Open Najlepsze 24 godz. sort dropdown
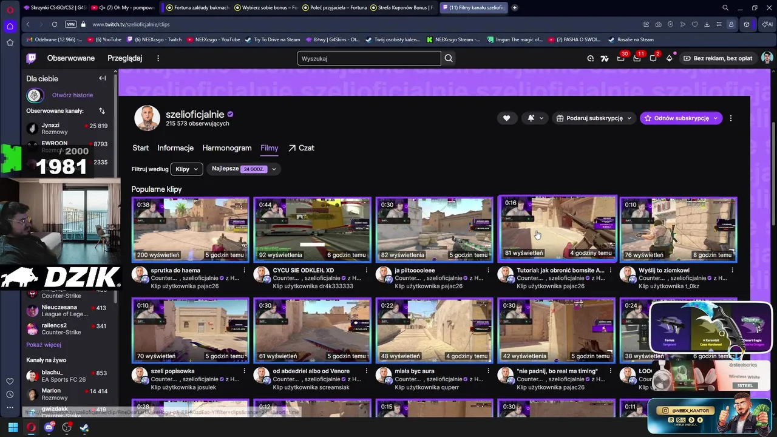Viewport: 777px width, 437px height. click(x=244, y=169)
